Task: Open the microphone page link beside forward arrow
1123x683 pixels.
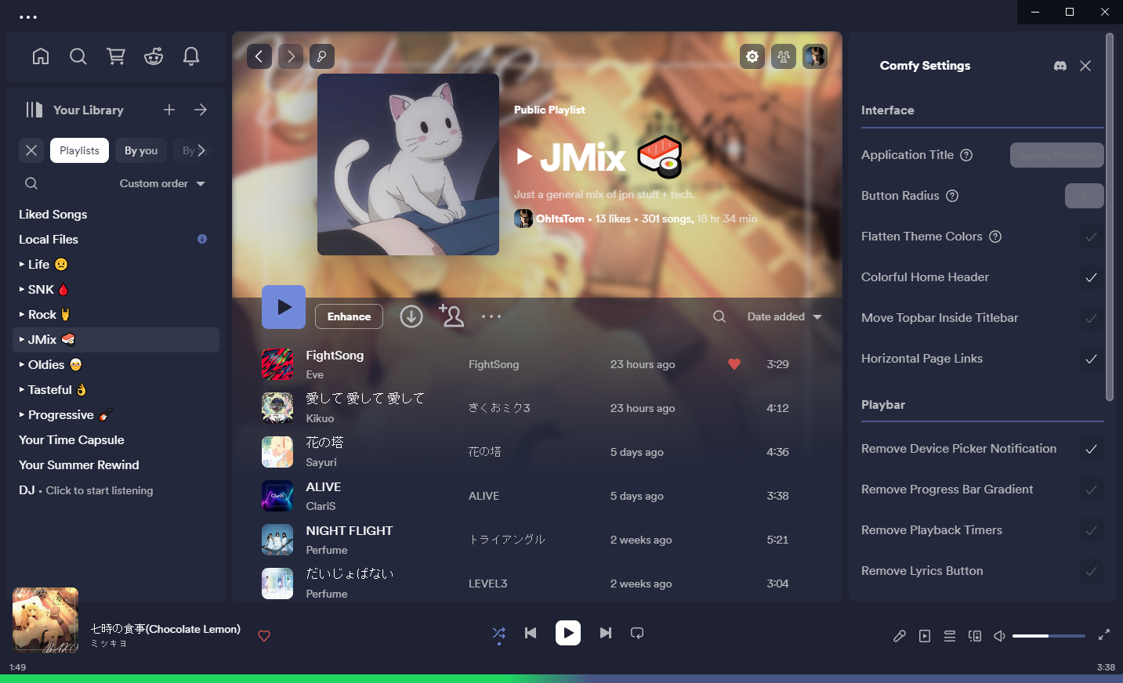Action: (x=322, y=56)
